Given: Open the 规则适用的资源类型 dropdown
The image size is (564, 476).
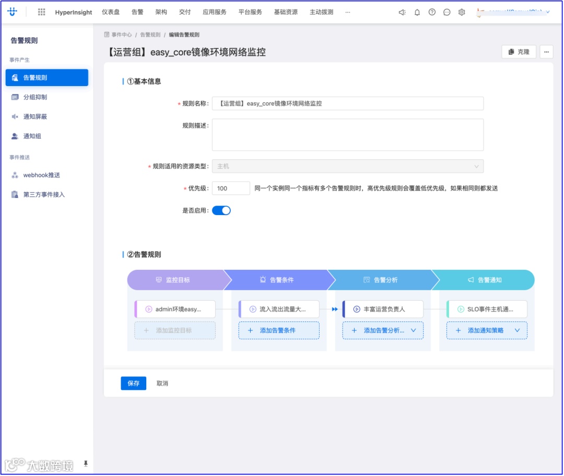Looking at the screenshot, I should point(348,166).
